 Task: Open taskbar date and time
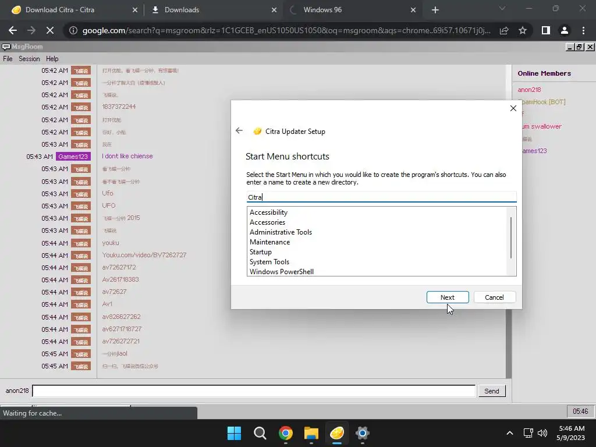(571, 433)
